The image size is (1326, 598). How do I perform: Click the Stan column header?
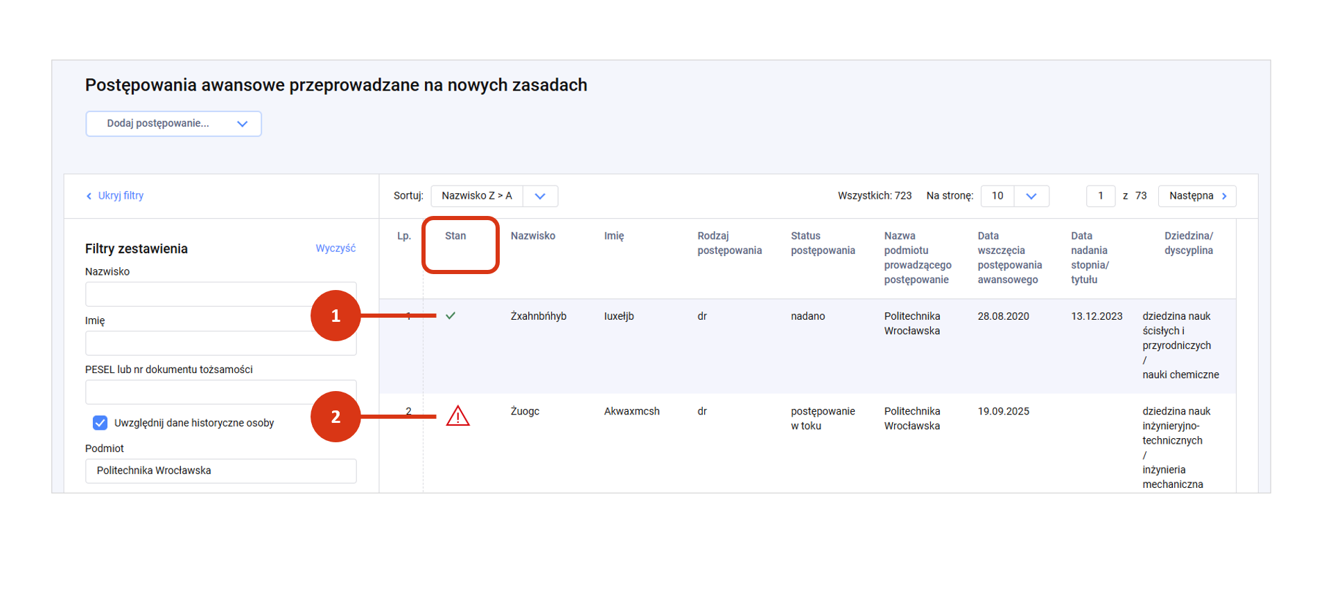point(455,236)
